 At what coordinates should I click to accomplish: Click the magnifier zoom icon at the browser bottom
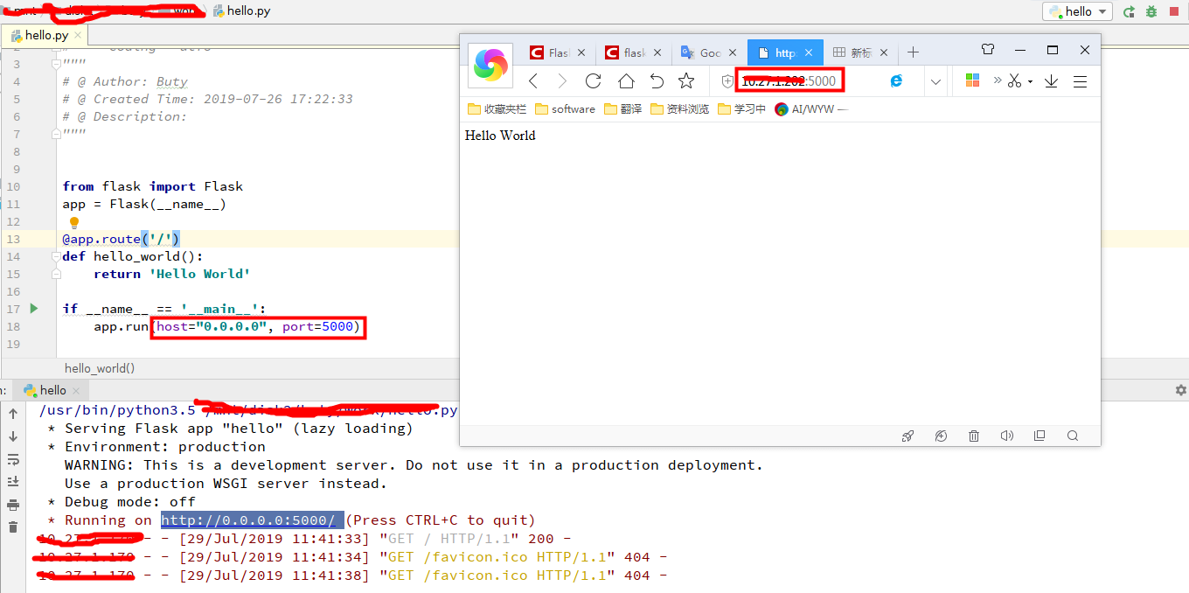pyautogui.click(x=1073, y=435)
